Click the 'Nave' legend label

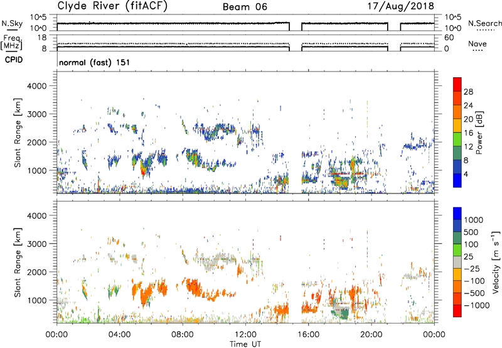(477, 44)
